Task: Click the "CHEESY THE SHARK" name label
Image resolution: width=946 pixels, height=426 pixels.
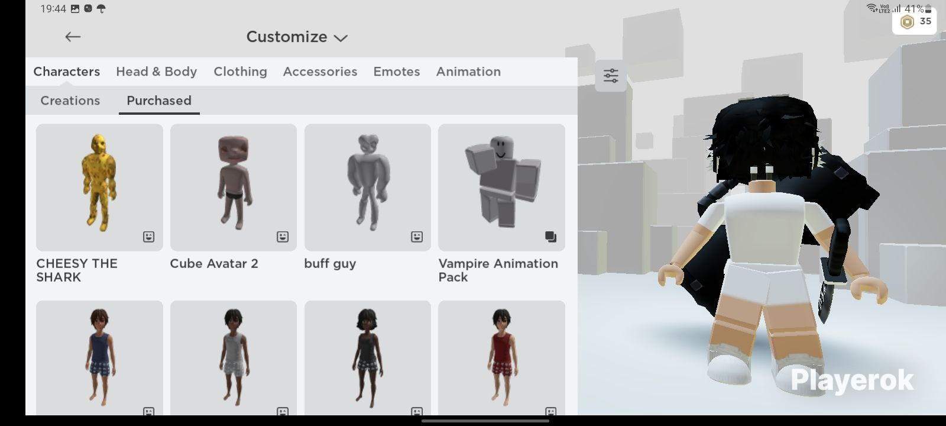Action: click(x=77, y=270)
